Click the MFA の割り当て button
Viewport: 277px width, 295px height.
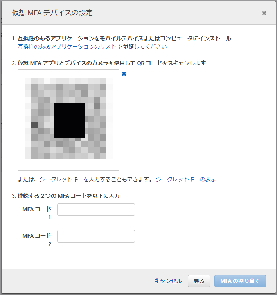click(x=240, y=281)
